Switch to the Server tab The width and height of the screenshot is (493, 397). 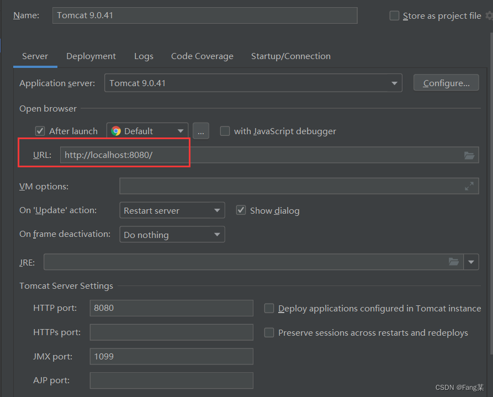pyautogui.click(x=35, y=56)
